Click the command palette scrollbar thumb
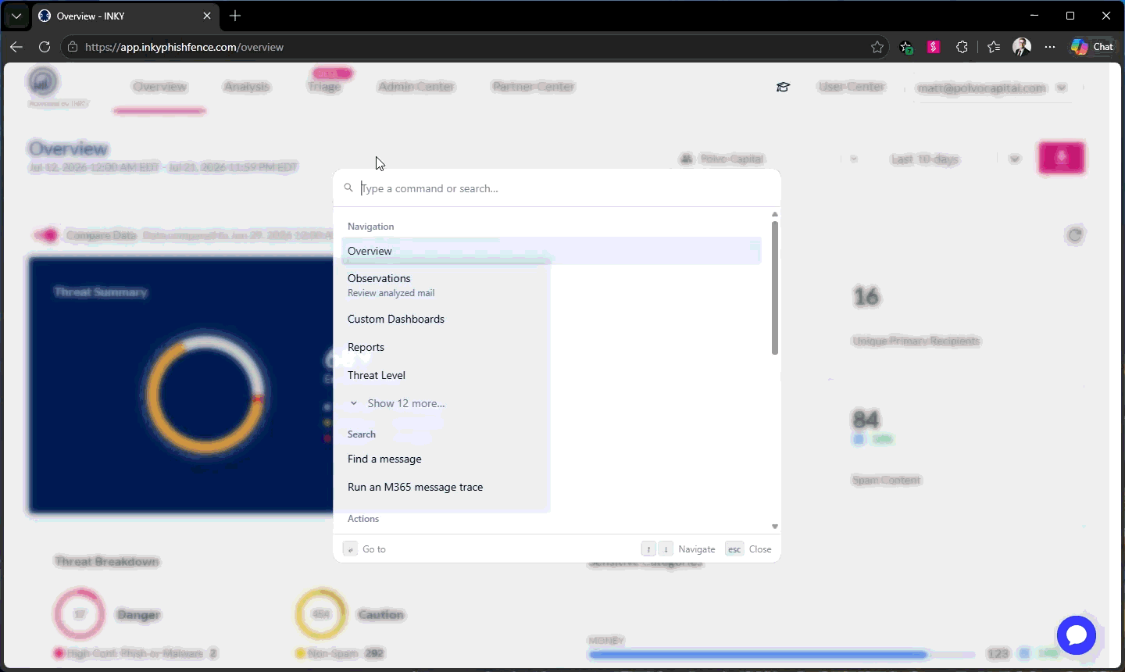The image size is (1125, 672). (775, 288)
